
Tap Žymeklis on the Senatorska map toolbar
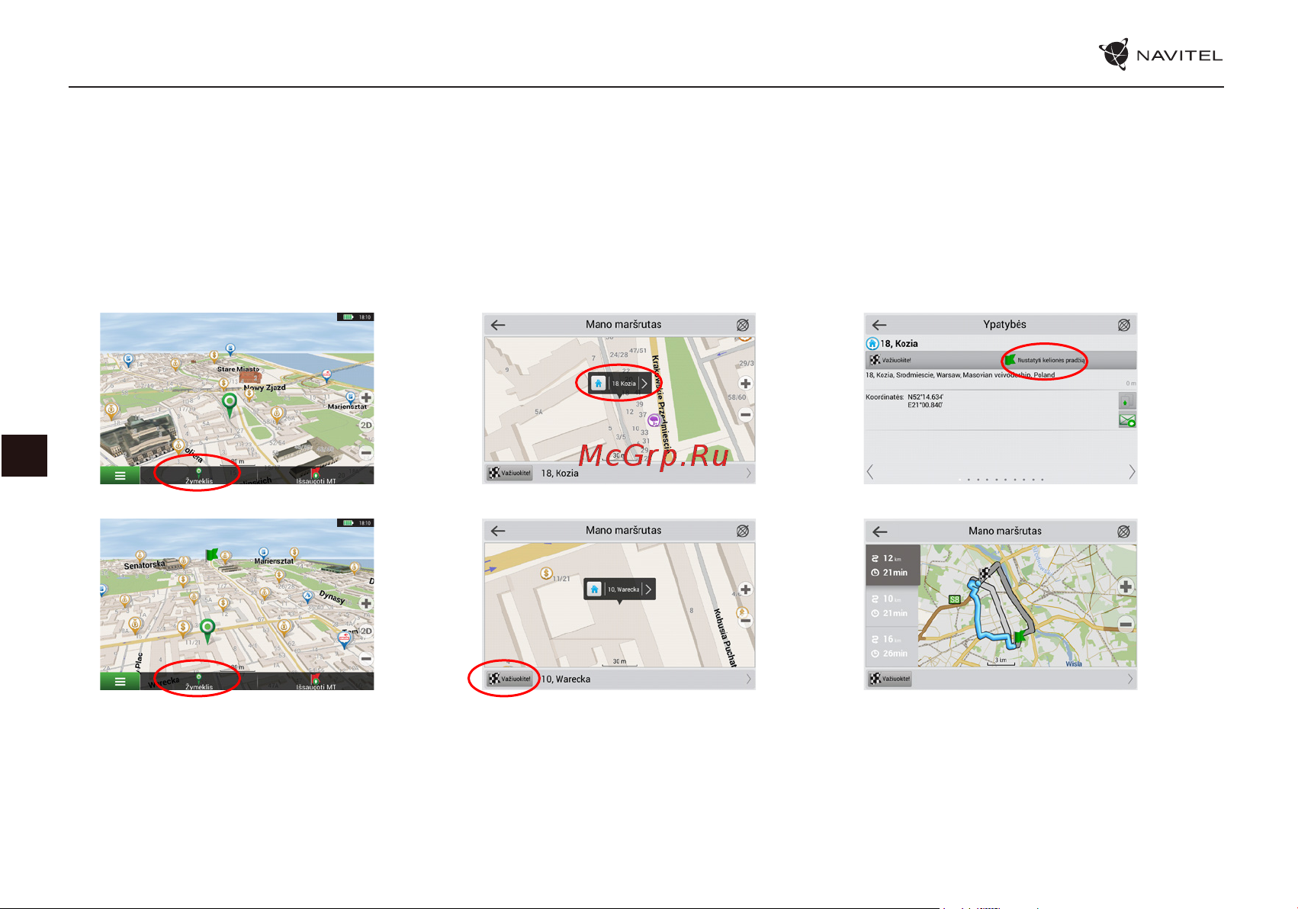(199, 683)
